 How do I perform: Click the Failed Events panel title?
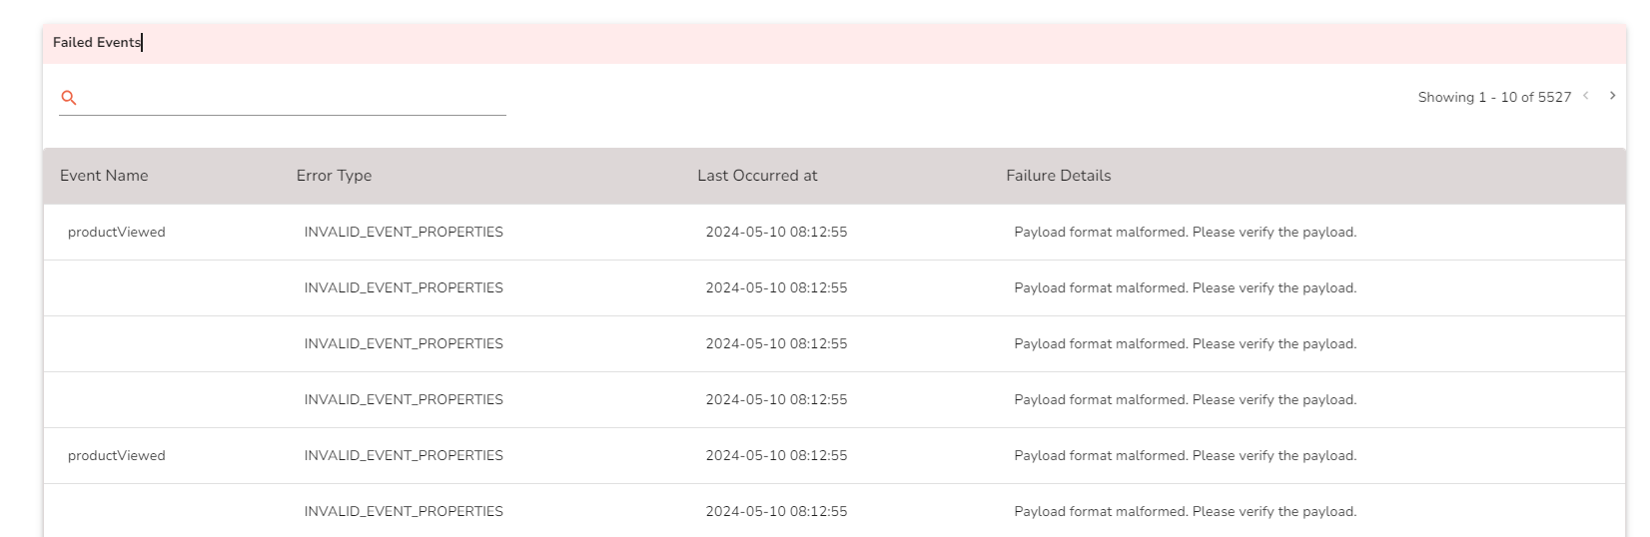click(97, 42)
